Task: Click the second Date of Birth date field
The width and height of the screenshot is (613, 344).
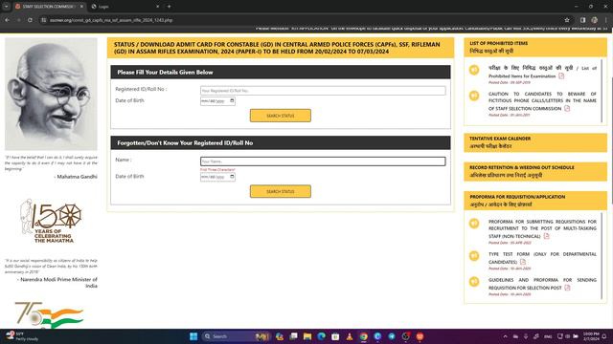Action: [217, 177]
